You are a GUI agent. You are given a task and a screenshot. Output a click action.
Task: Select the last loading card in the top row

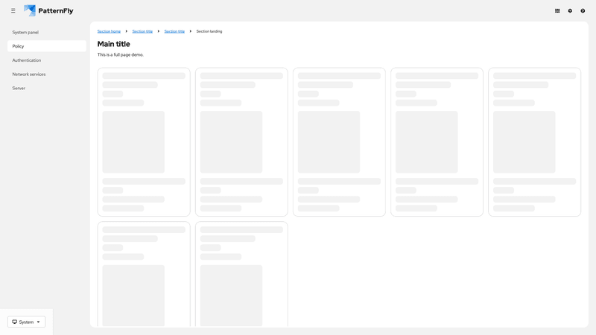(x=534, y=142)
